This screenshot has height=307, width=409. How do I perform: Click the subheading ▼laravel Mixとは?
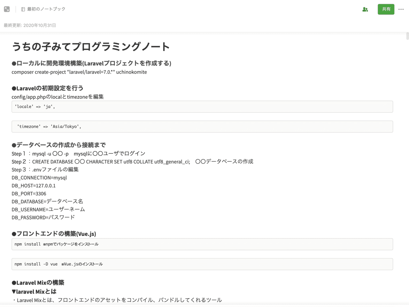(34, 292)
